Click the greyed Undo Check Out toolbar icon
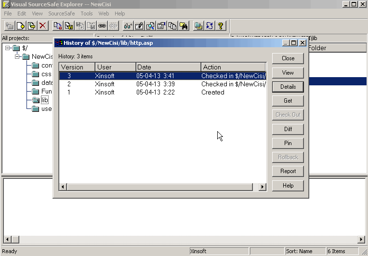 (x=91, y=26)
